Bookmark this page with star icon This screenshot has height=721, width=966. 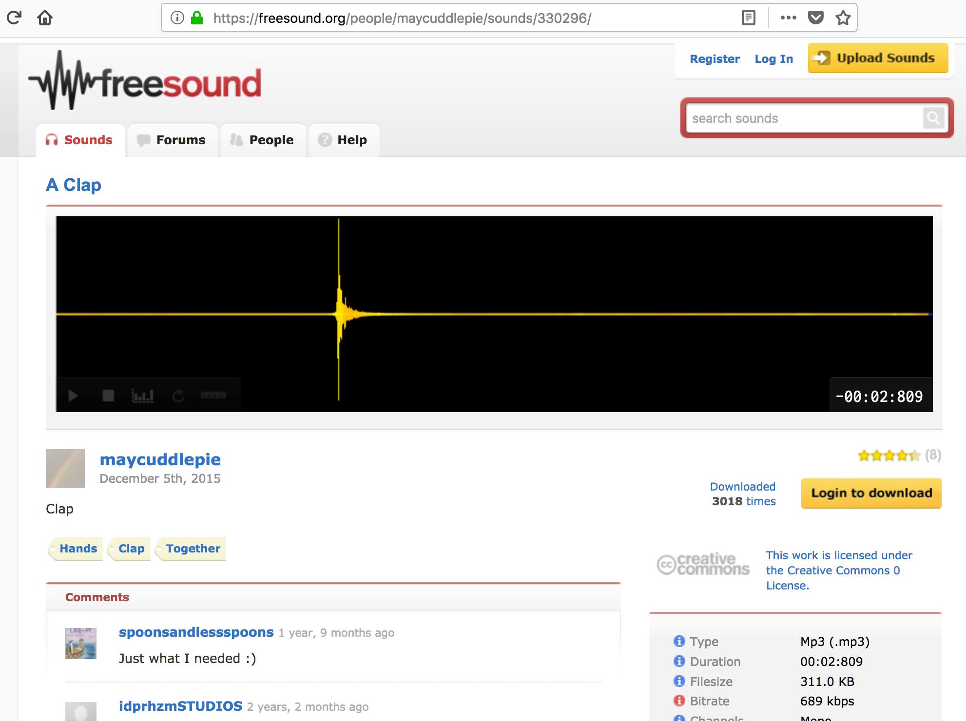tap(843, 18)
